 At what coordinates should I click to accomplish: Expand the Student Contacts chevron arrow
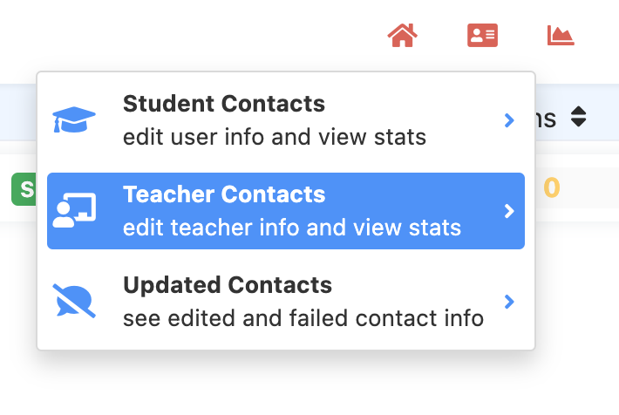[x=510, y=120]
